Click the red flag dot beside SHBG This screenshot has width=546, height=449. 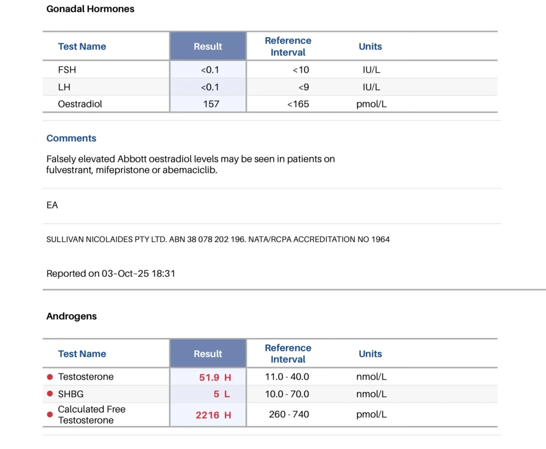tap(50, 394)
